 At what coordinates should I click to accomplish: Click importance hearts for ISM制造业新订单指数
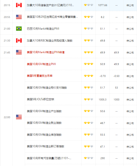[88, 146]
